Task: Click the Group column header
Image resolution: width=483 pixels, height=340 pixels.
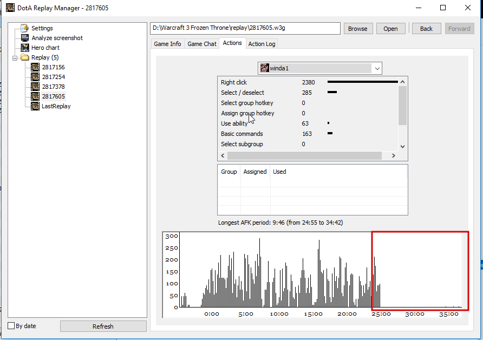Action: click(229, 172)
